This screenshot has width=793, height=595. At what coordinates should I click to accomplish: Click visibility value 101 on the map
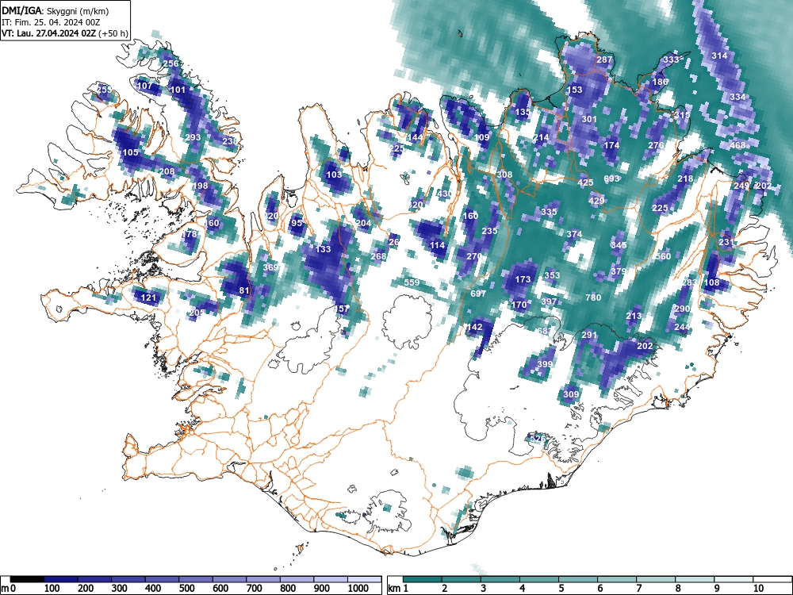[178, 90]
